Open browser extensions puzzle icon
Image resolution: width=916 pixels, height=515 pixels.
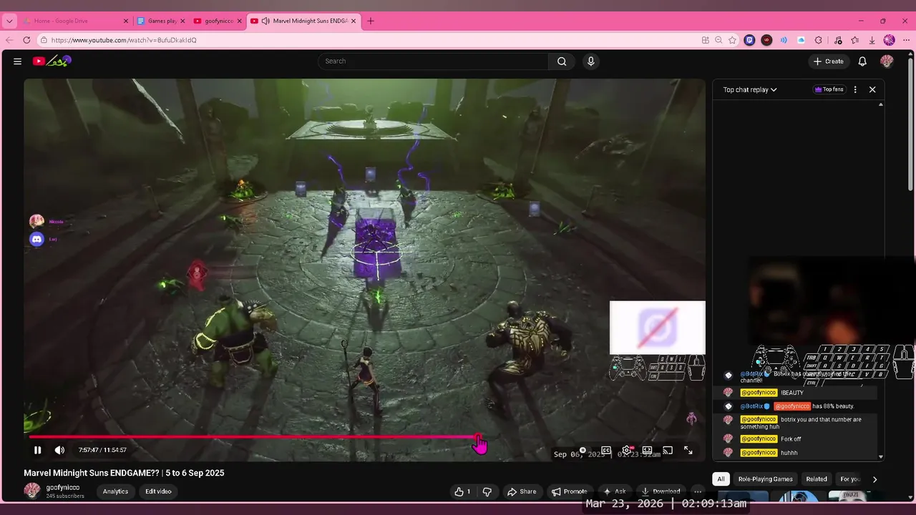[819, 40]
